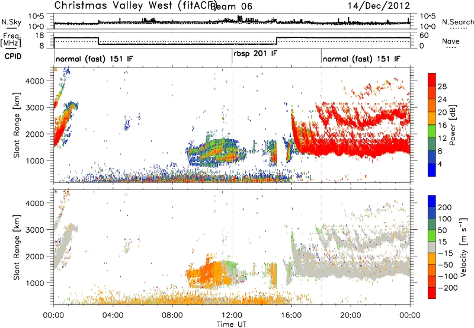Screen dimensions: 474x328
Task: Click the 'N.Search' legend label
Action: [x=457, y=22]
